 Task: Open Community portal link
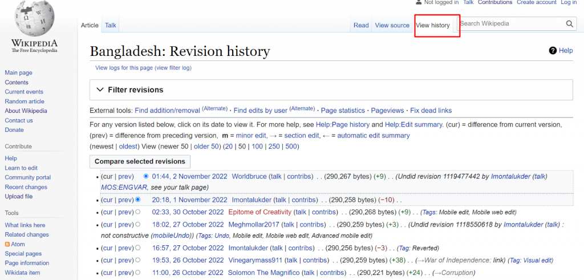pyautogui.click(x=28, y=177)
